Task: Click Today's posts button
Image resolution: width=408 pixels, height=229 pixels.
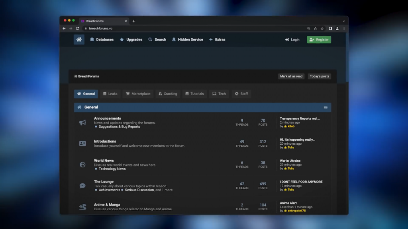Action: 319,76
